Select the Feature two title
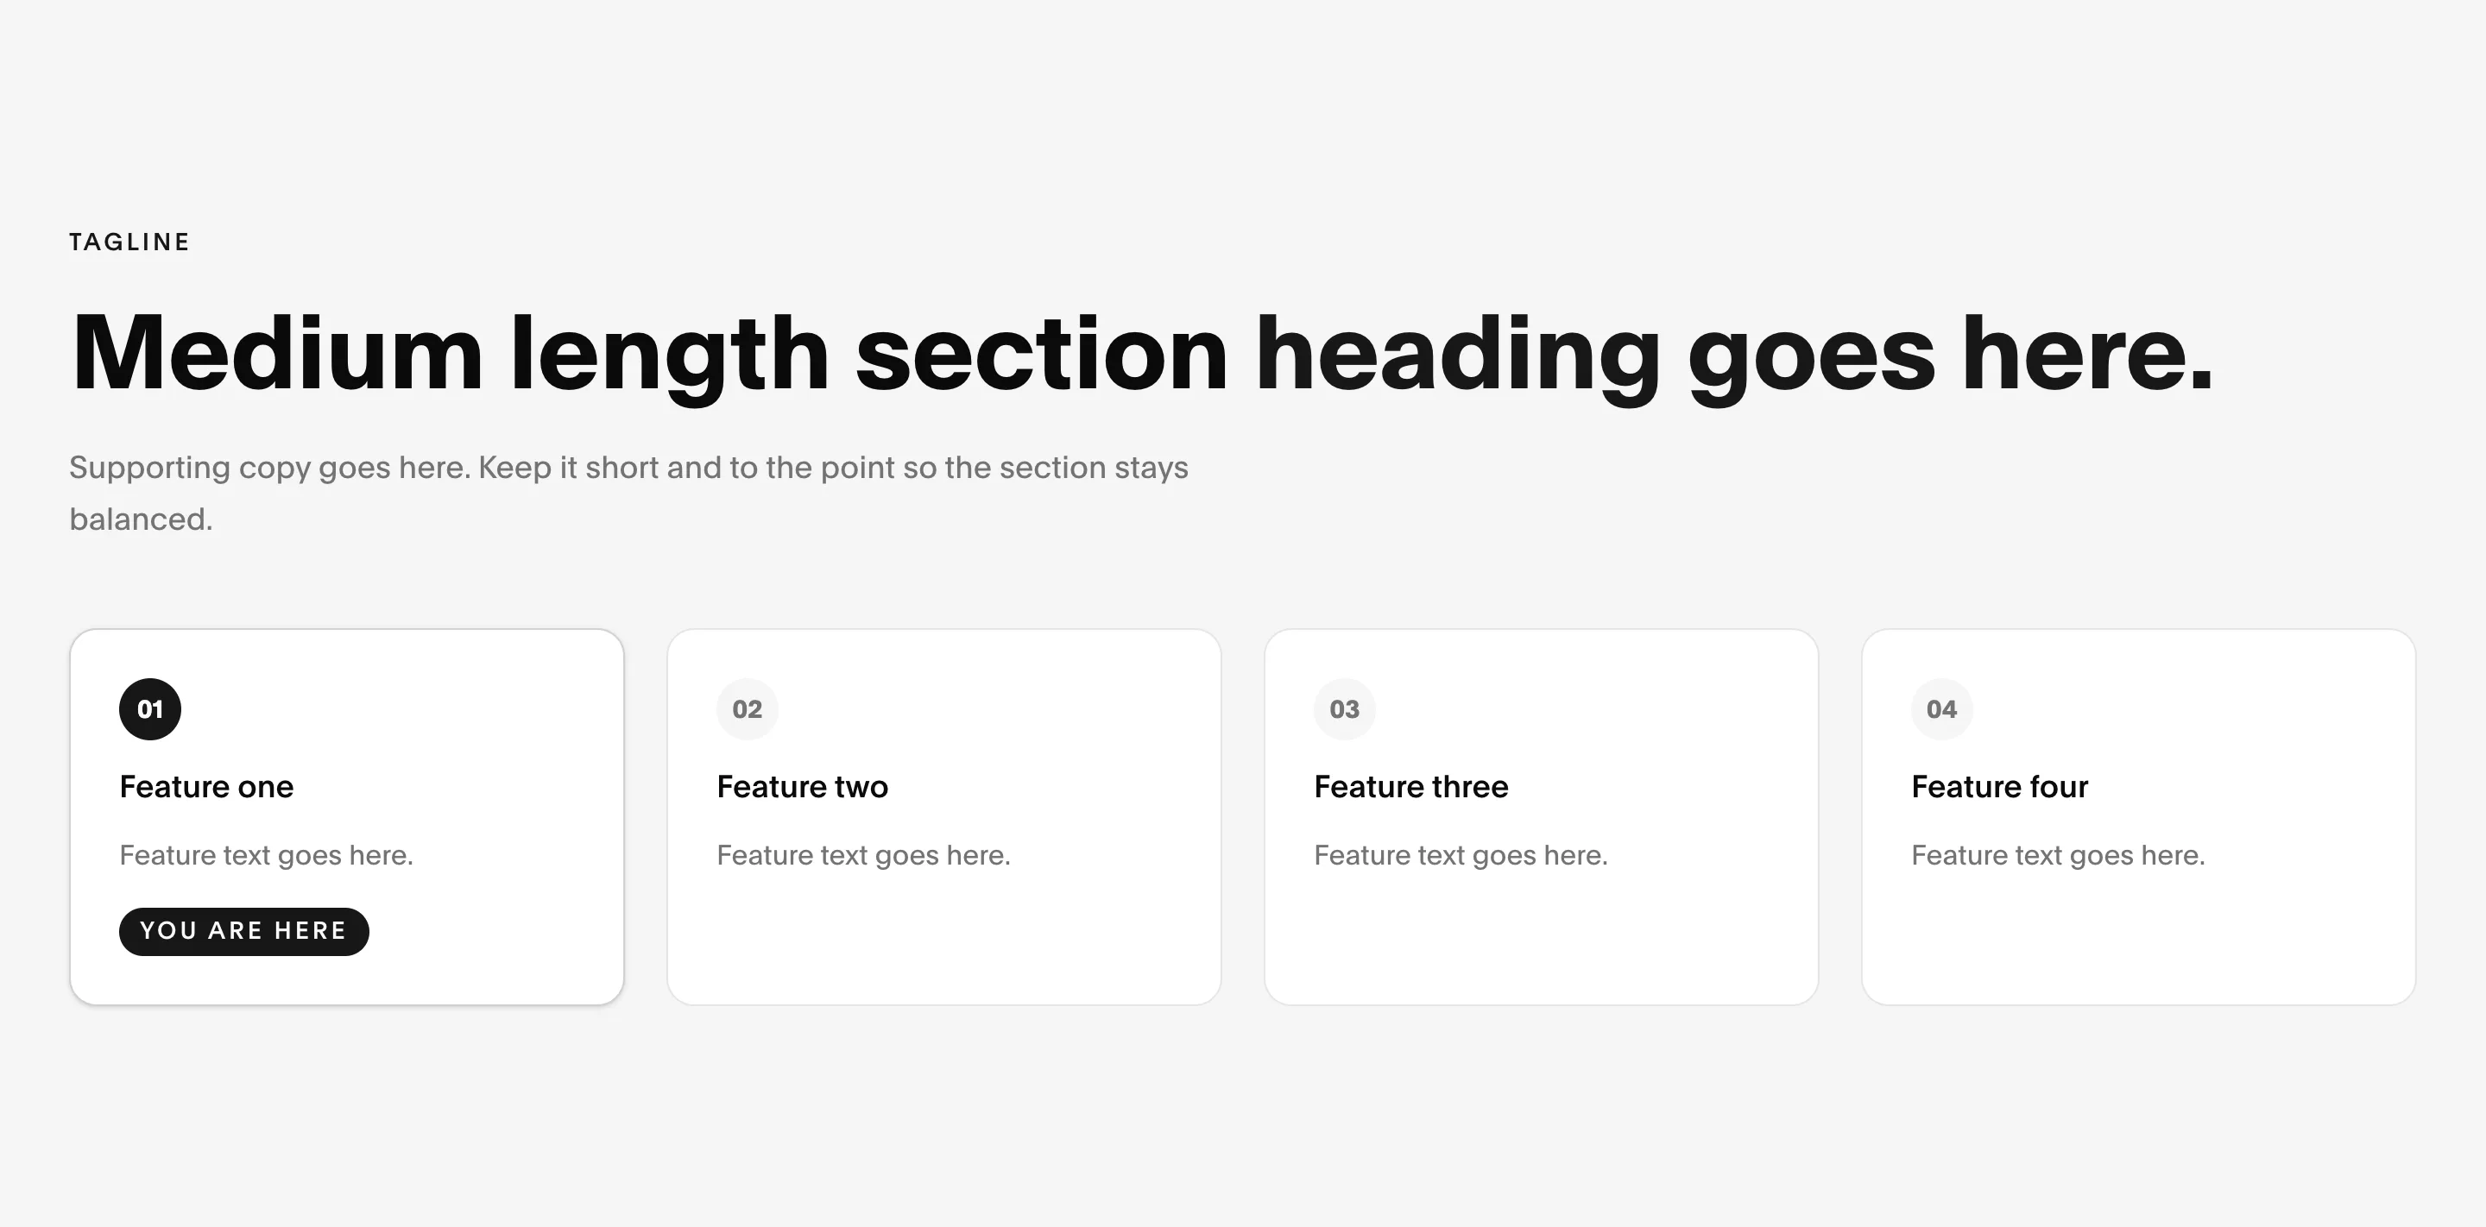Screen dimensions: 2486x1227 point(802,787)
